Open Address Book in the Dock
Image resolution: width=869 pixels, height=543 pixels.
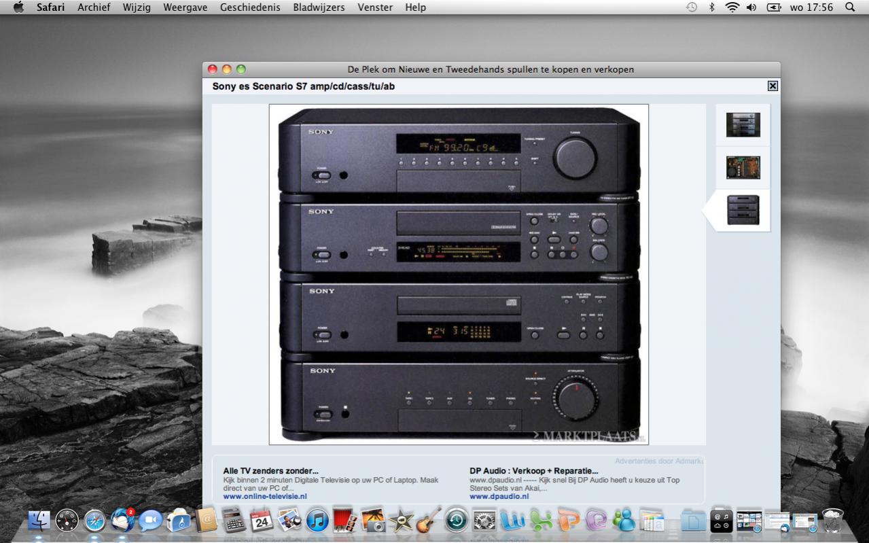tap(206, 521)
